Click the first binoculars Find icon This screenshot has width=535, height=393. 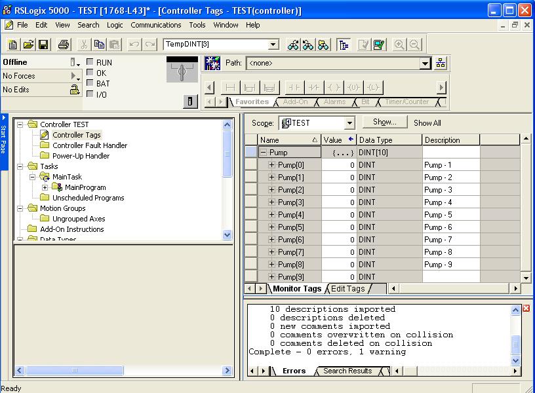coord(293,45)
